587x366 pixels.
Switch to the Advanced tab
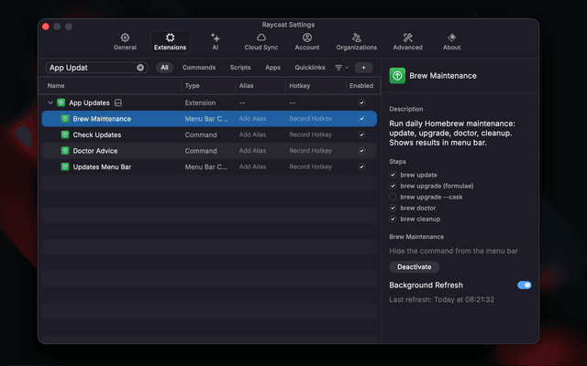tap(407, 42)
